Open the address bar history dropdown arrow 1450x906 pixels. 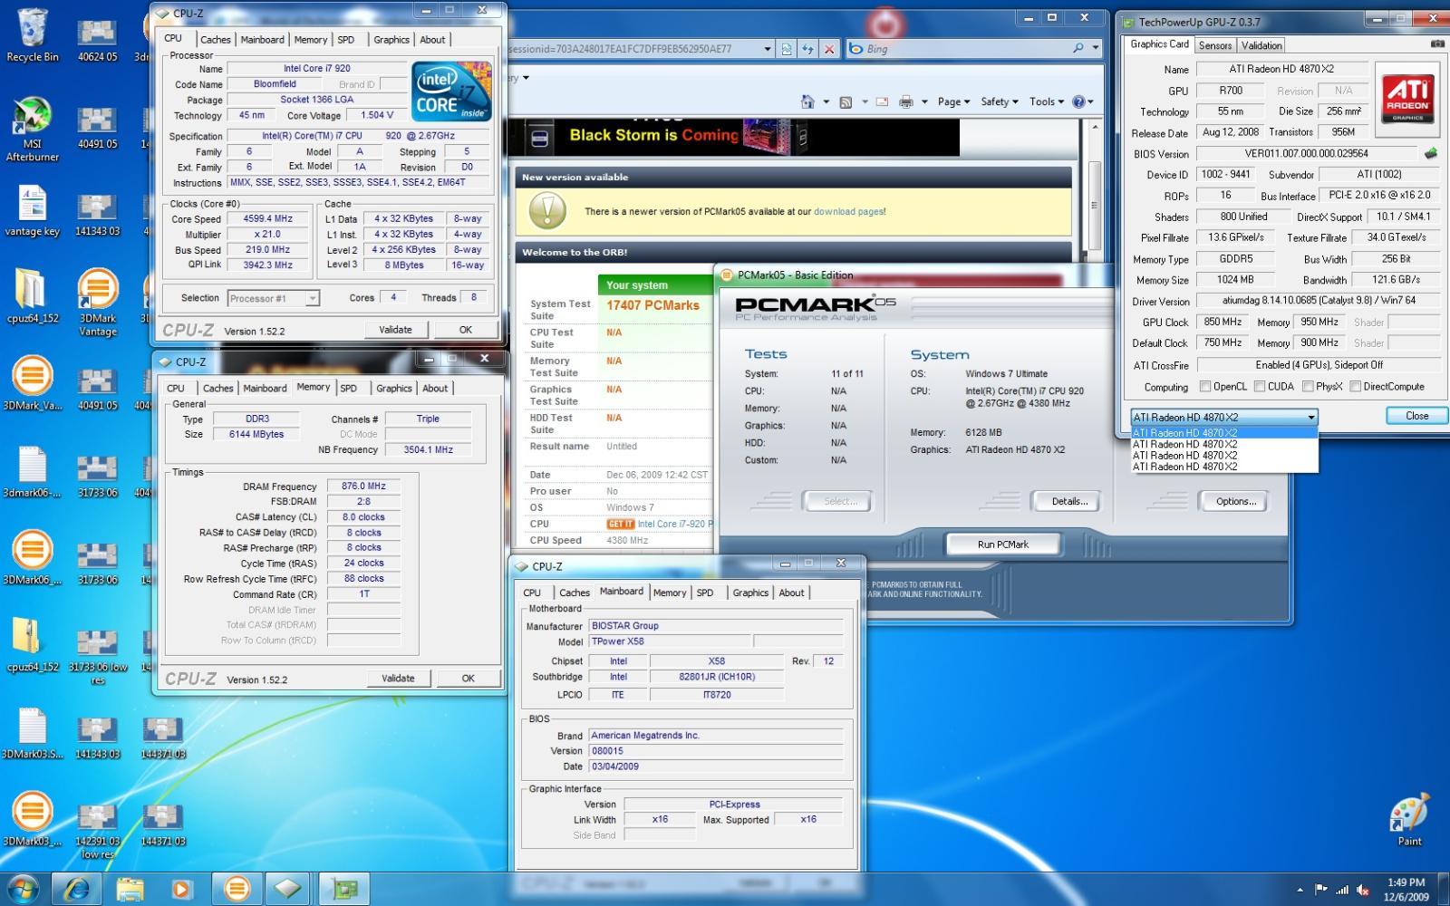pos(768,49)
